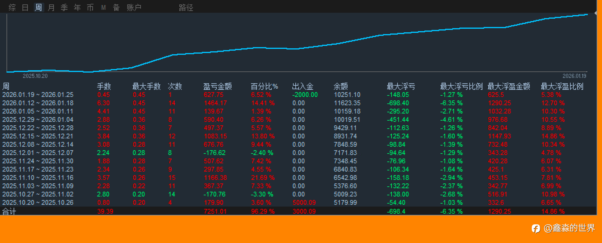
Task: Click the 合计 totals row
Action: click(298, 211)
